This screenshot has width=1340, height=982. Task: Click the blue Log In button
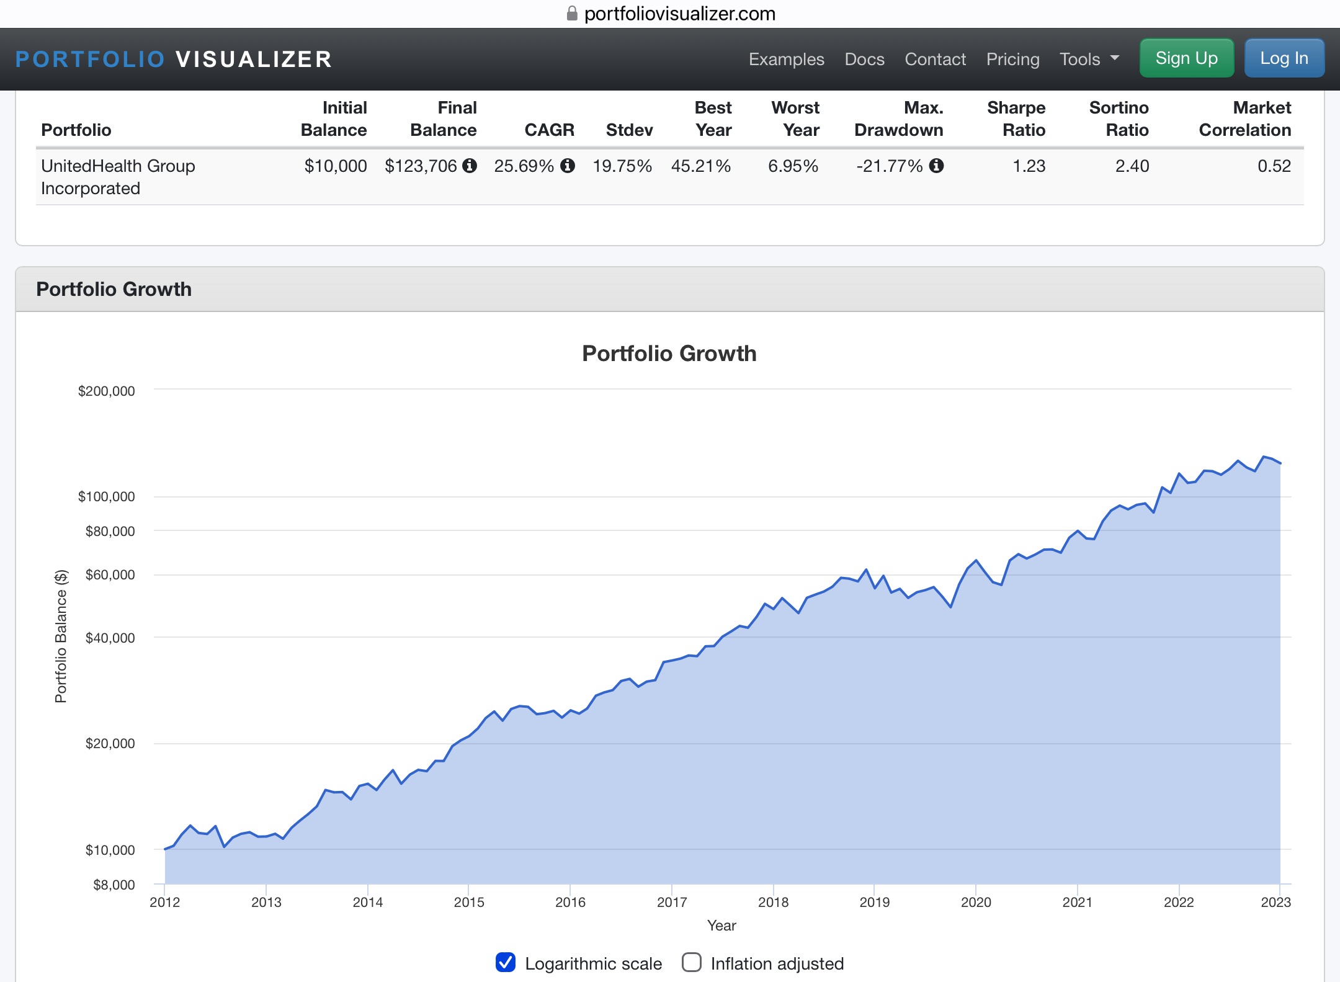1284,58
